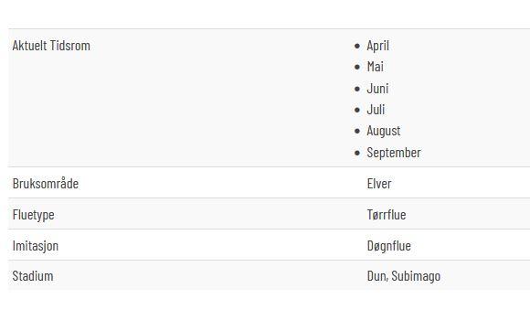530x331 pixels.
Task: Click the bullet point beside April
Action: coord(357,46)
